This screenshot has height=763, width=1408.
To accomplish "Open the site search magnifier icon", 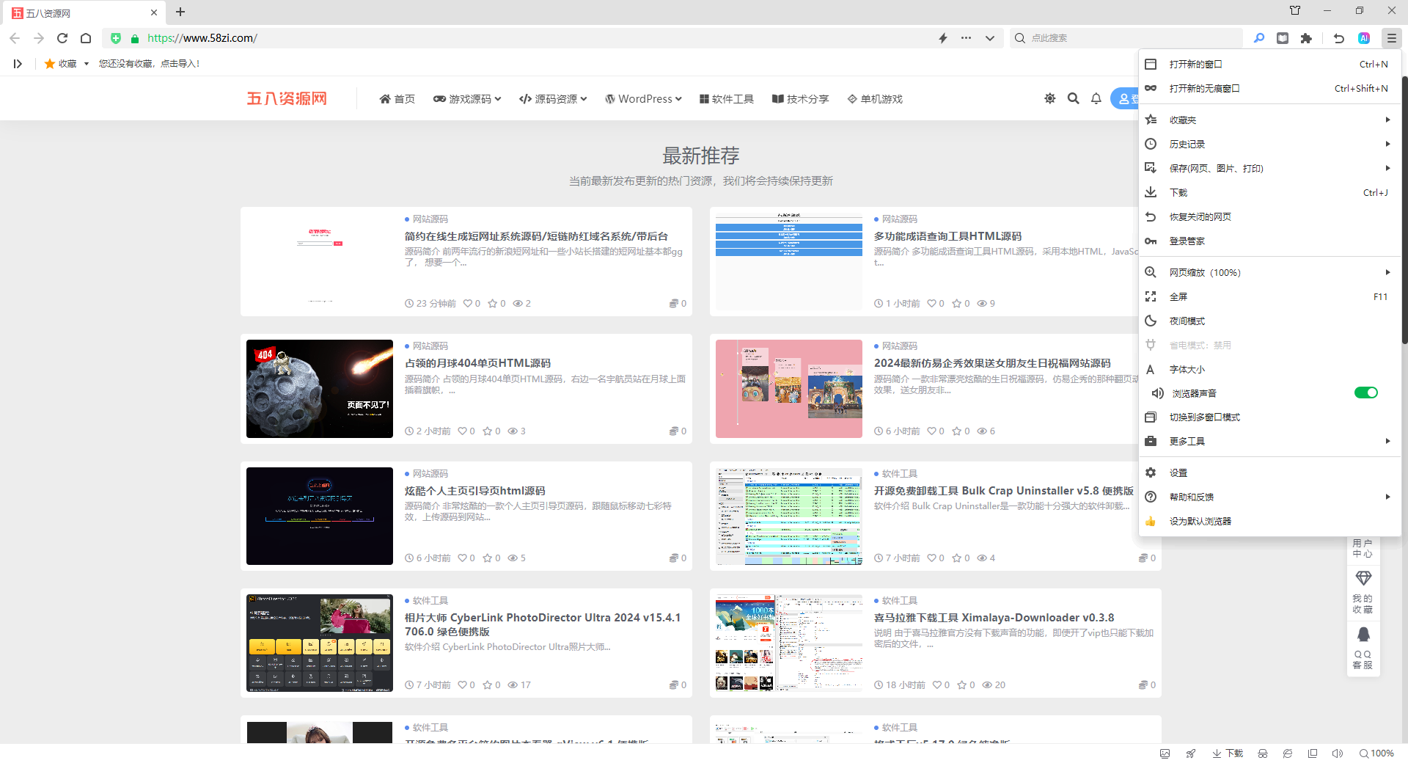I will point(1074,98).
